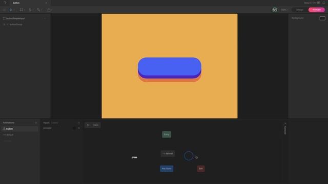Viewport: 328px width, 184px height.
Task: Click the panels layout icon in title bar
Action: coord(319,3)
